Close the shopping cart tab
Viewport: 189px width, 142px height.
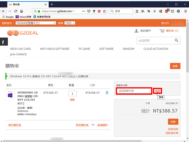click(x=46, y=4)
